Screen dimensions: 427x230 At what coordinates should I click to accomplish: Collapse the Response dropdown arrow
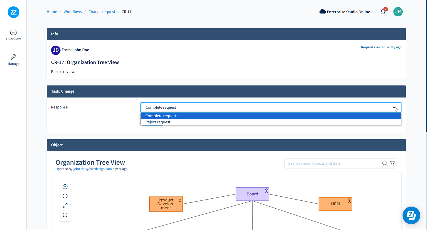point(394,108)
